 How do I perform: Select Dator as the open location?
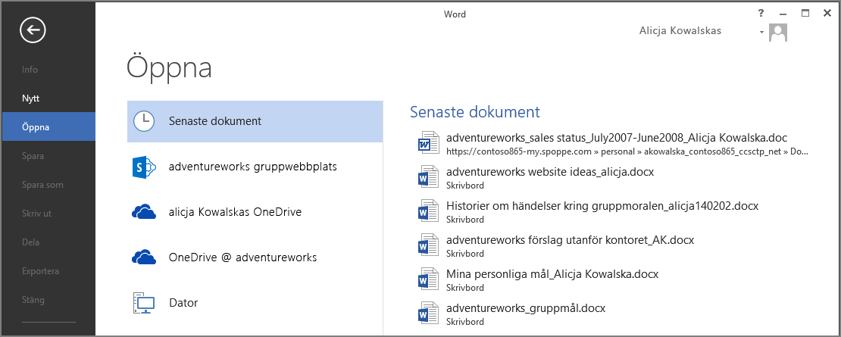click(x=255, y=303)
